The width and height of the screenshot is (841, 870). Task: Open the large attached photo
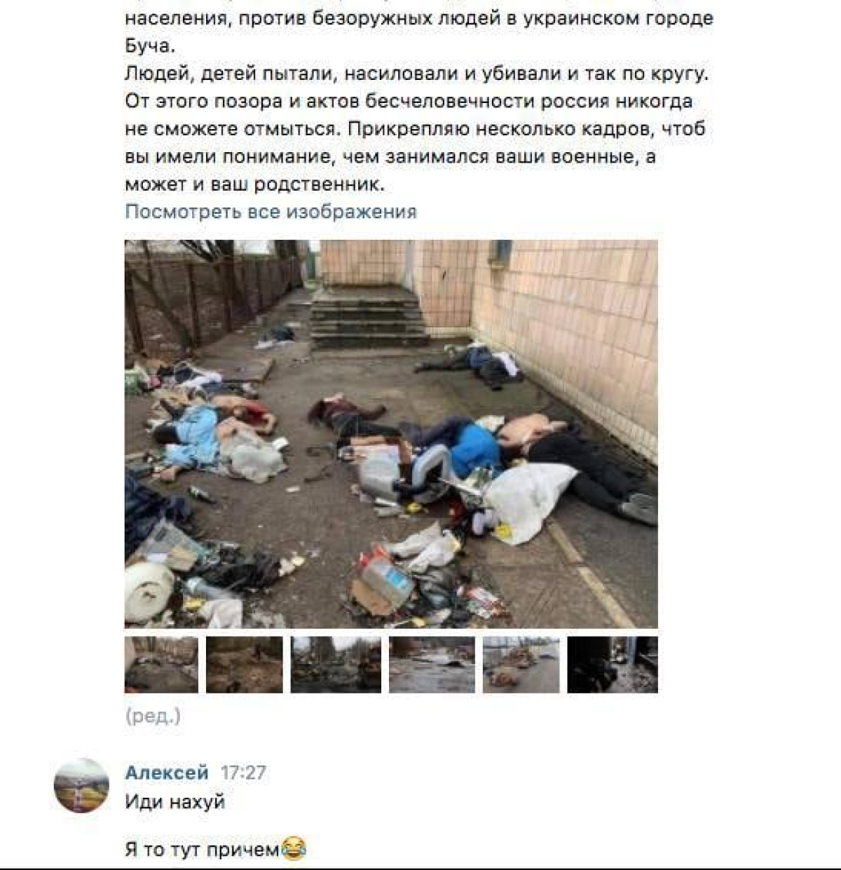click(391, 434)
